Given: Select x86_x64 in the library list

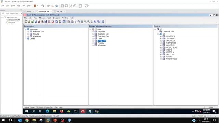Looking at the screenshot, I should 12,22.
